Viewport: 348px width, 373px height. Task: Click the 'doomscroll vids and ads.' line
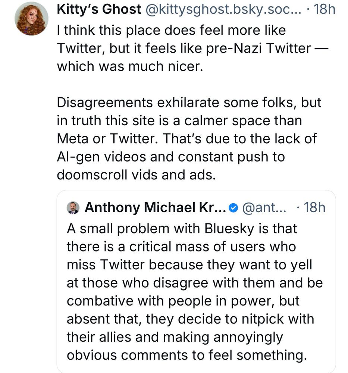click(x=137, y=175)
